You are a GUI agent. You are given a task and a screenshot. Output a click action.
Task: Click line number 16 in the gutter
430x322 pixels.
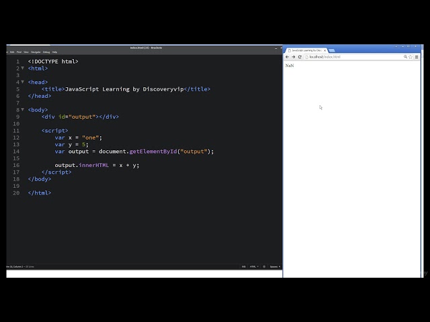16,165
